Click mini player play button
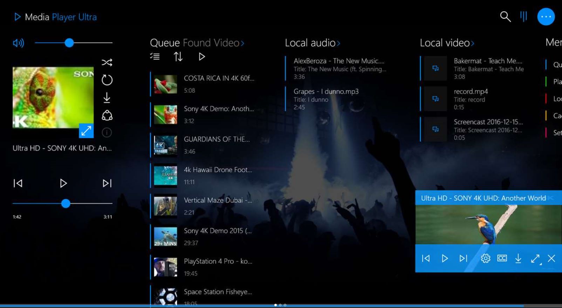 pos(445,258)
